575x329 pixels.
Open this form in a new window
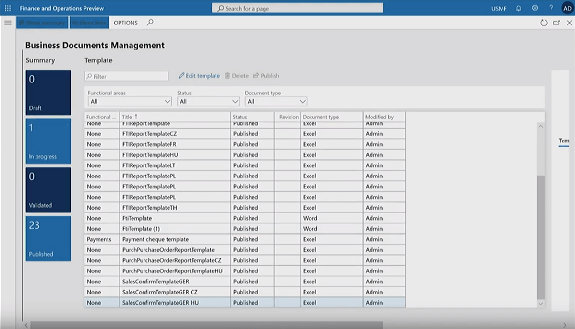556,22
